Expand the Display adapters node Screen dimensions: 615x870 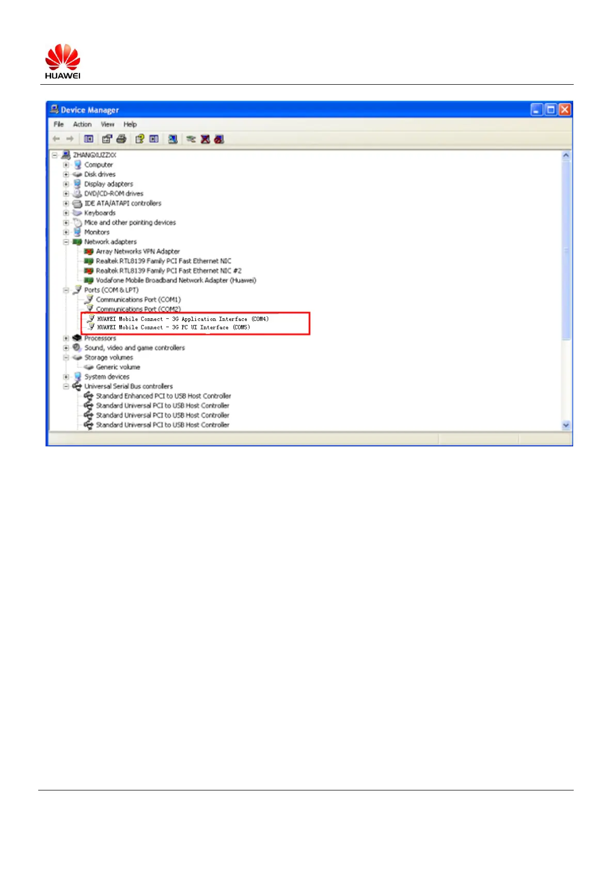click(66, 184)
